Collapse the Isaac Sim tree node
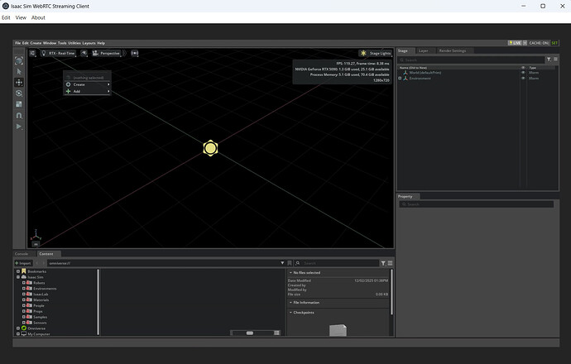 pos(18,277)
